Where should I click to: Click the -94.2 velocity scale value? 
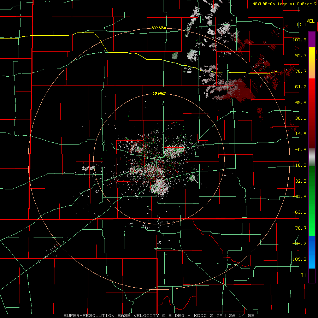point(299,244)
